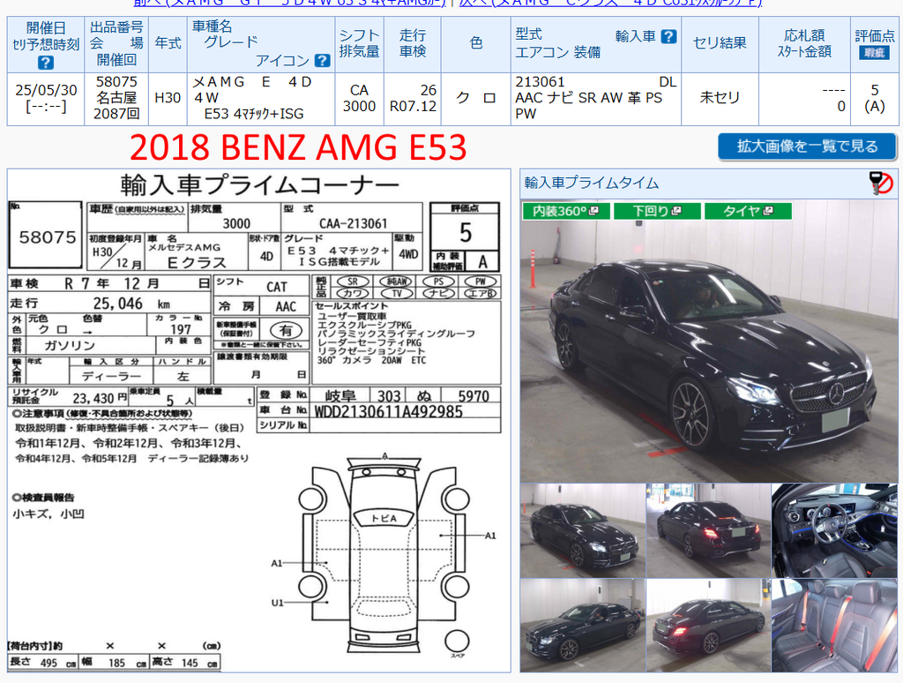Open main front-quarter photo of black Mercedes
The width and height of the screenshot is (903, 683).
coord(708,341)
